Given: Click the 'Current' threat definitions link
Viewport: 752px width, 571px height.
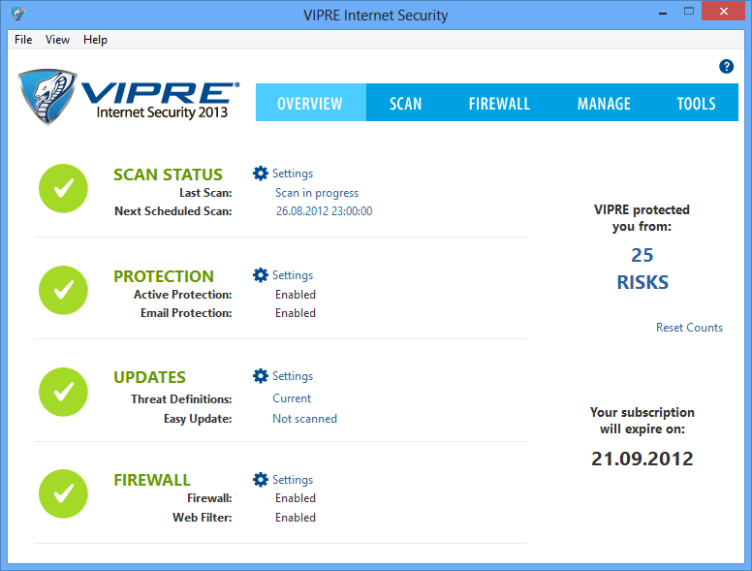Looking at the screenshot, I should 292,398.
